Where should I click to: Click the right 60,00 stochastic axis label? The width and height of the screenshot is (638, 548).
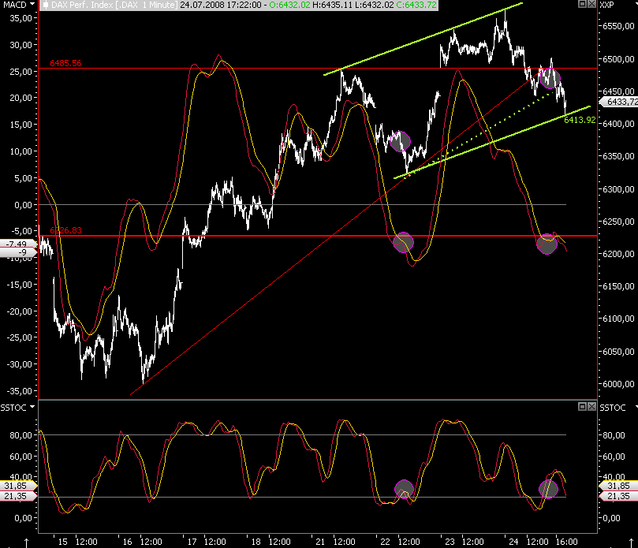(614, 457)
